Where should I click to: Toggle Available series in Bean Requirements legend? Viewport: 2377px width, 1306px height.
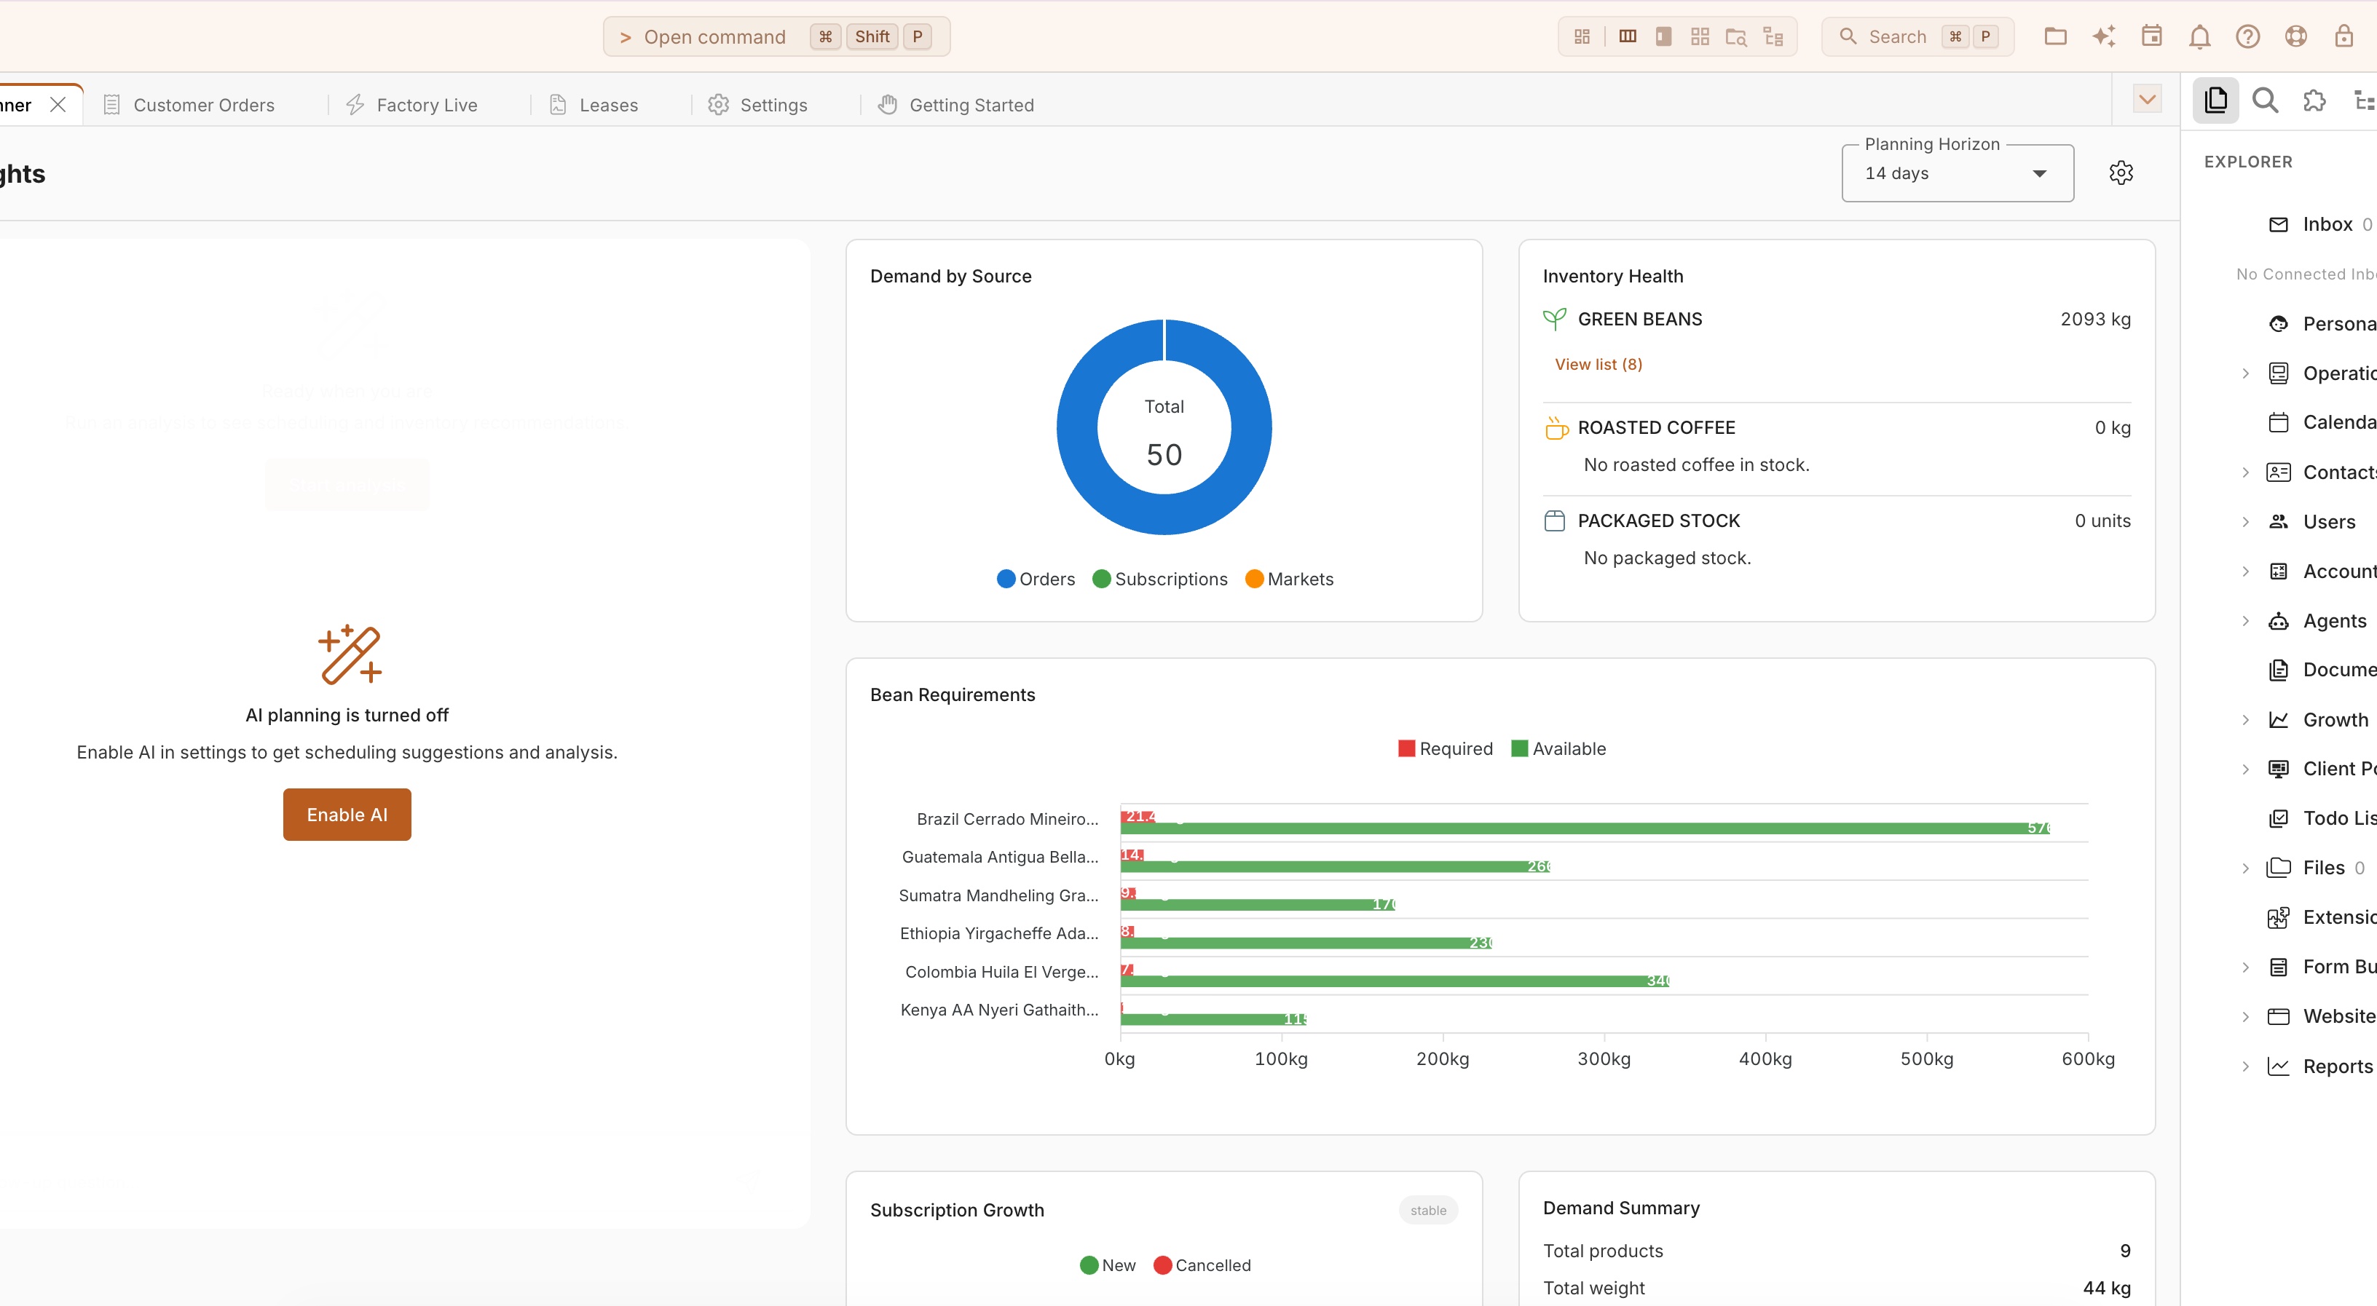1558,749
